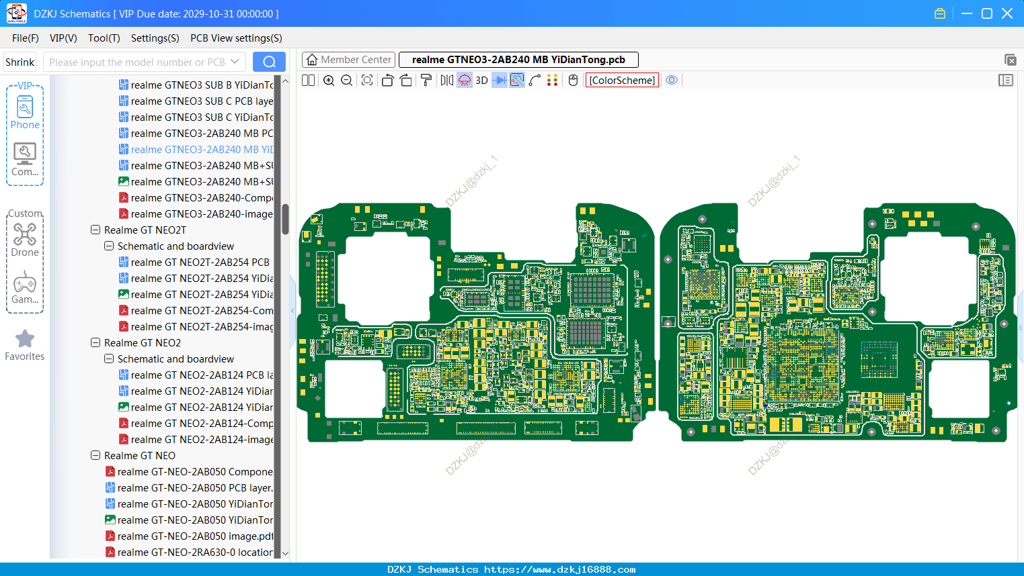This screenshot has height=576, width=1024.
Task: Open the Tool(T) menu
Action: point(104,38)
